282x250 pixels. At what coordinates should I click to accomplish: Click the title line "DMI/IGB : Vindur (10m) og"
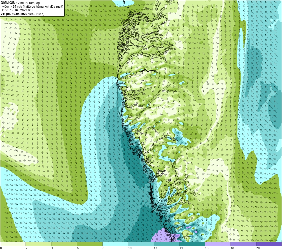coord(20,3)
